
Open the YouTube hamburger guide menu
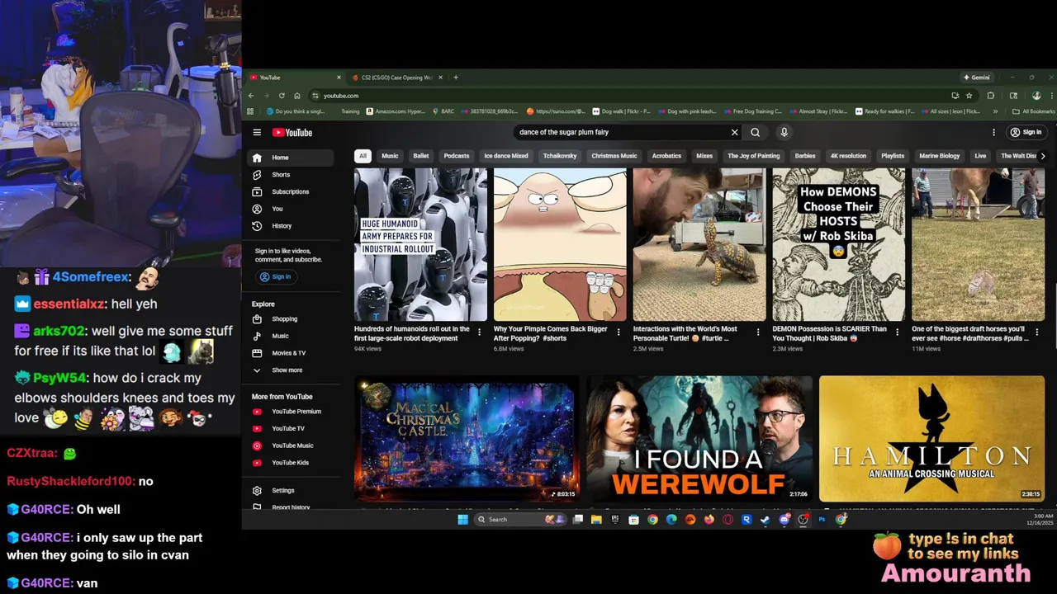257,132
